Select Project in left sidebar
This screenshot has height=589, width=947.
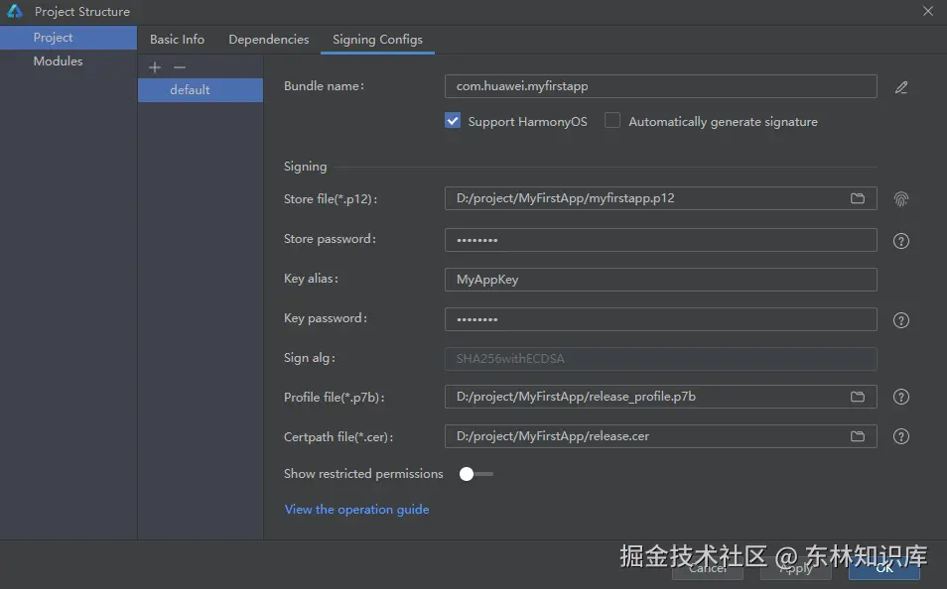click(x=68, y=38)
